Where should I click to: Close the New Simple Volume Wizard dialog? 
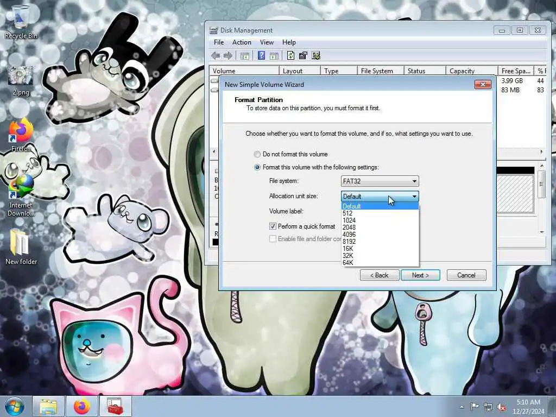pyautogui.click(x=483, y=84)
